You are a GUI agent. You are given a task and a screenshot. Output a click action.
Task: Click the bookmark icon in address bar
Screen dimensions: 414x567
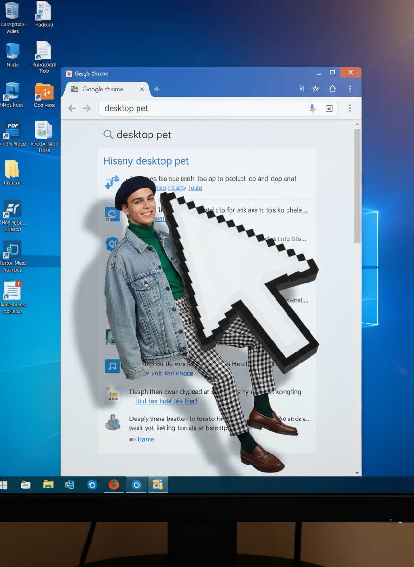(x=329, y=108)
